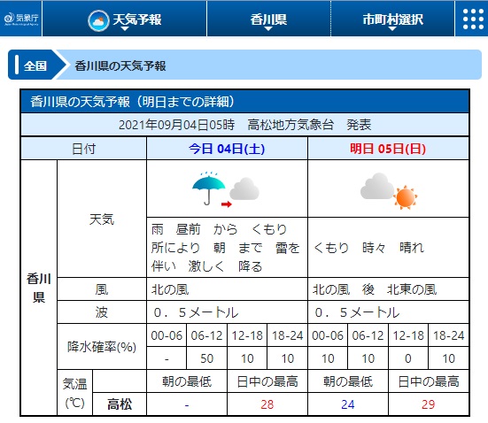Click the 香川県の天気予報 breadcrumb title

(x=120, y=66)
